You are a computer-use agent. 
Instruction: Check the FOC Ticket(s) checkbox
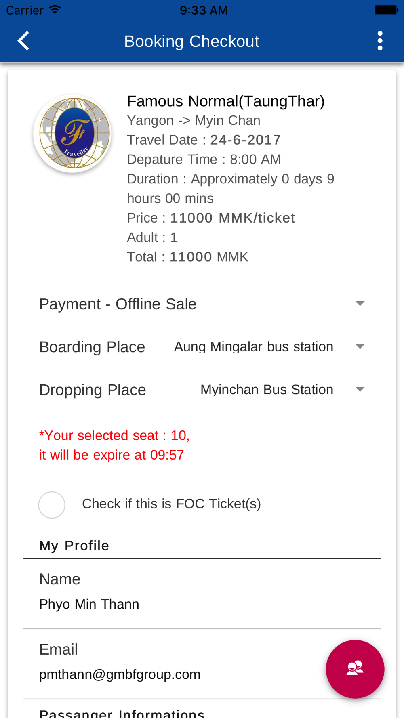[x=52, y=504]
